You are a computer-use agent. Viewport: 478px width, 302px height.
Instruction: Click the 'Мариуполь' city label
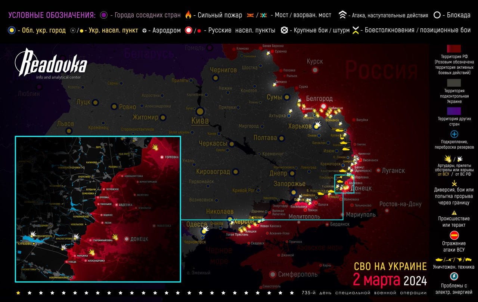(361, 215)
